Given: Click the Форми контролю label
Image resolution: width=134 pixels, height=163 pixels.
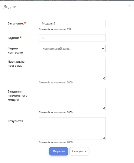Looking at the screenshot, I should pos(15,51).
